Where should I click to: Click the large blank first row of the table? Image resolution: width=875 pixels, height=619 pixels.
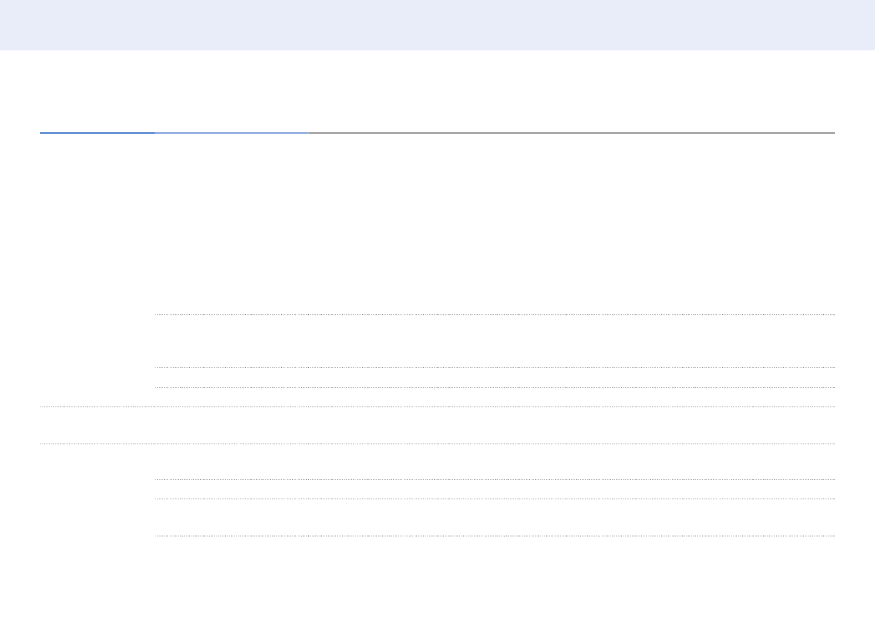point(496,224)
